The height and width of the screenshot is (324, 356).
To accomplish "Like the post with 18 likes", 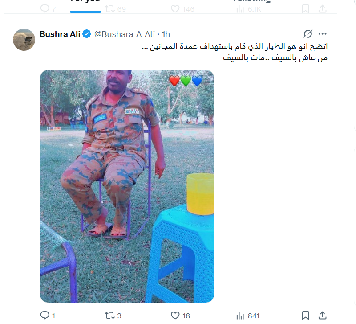I will point(180,316).
